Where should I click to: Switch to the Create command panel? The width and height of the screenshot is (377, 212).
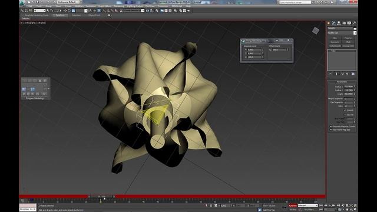pos(329,23)
